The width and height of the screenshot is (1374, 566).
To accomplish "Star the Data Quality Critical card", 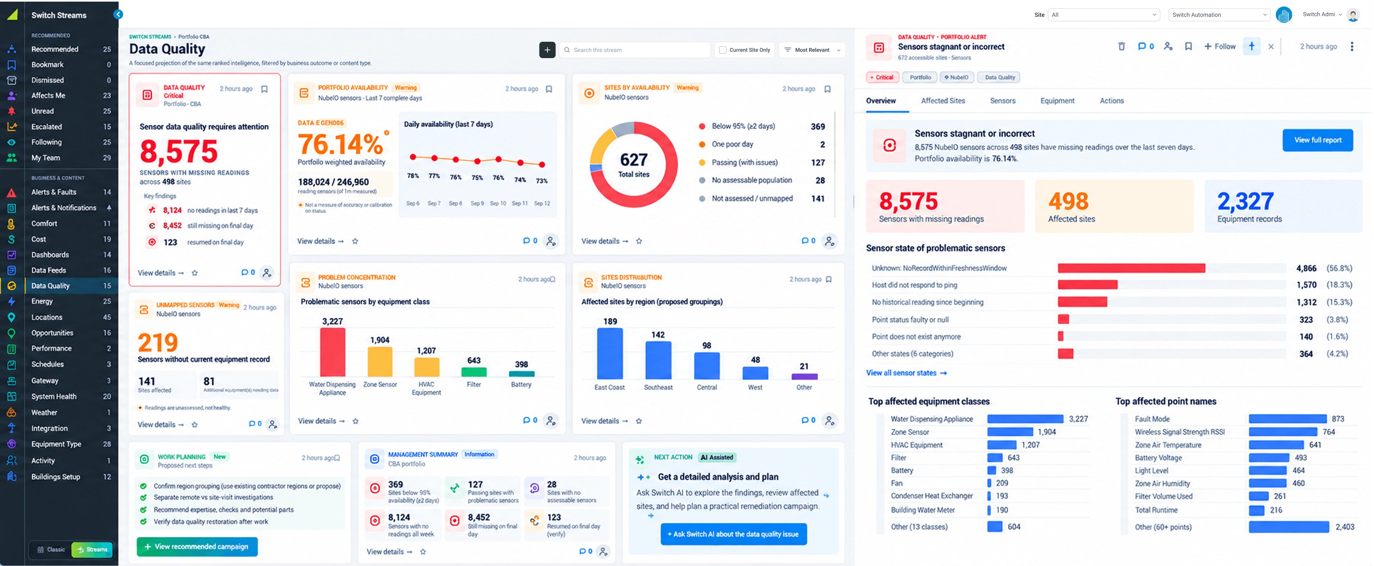I will click(195, 273).
